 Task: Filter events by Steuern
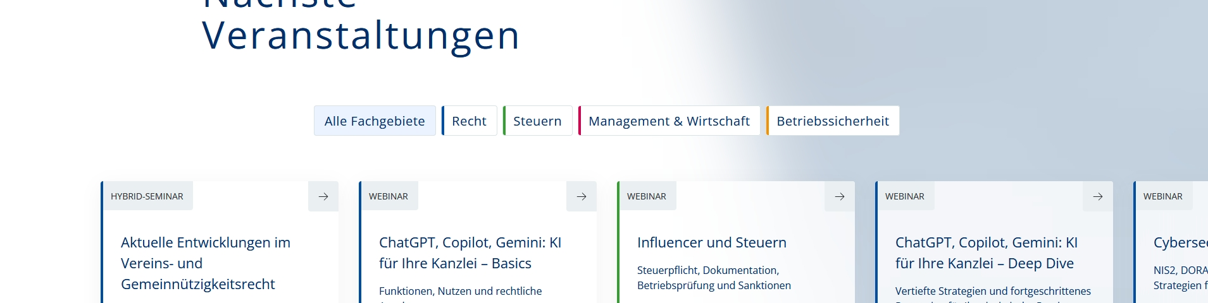point(537,121)
